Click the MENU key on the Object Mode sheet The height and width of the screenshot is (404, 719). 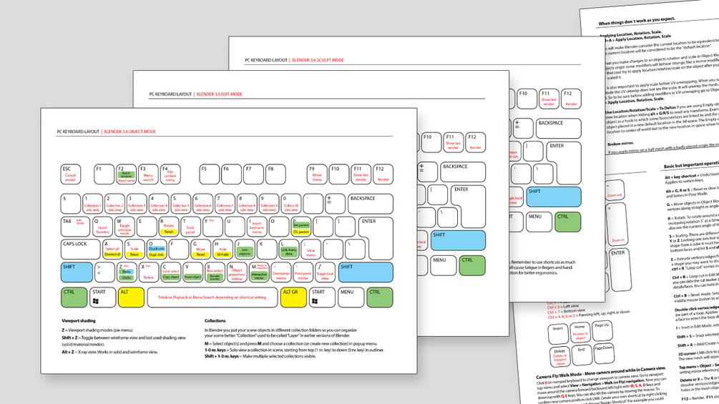tap(351, 297)
